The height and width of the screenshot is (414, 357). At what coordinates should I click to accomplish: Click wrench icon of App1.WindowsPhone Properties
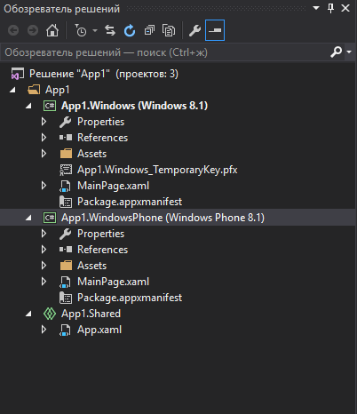coord(66,234)
